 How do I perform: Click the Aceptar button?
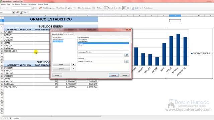[114, 75]
